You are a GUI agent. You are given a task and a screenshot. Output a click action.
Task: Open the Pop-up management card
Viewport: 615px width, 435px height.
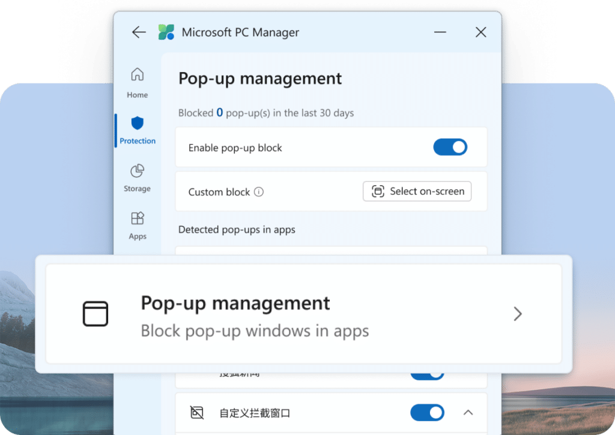coord(303,314)
